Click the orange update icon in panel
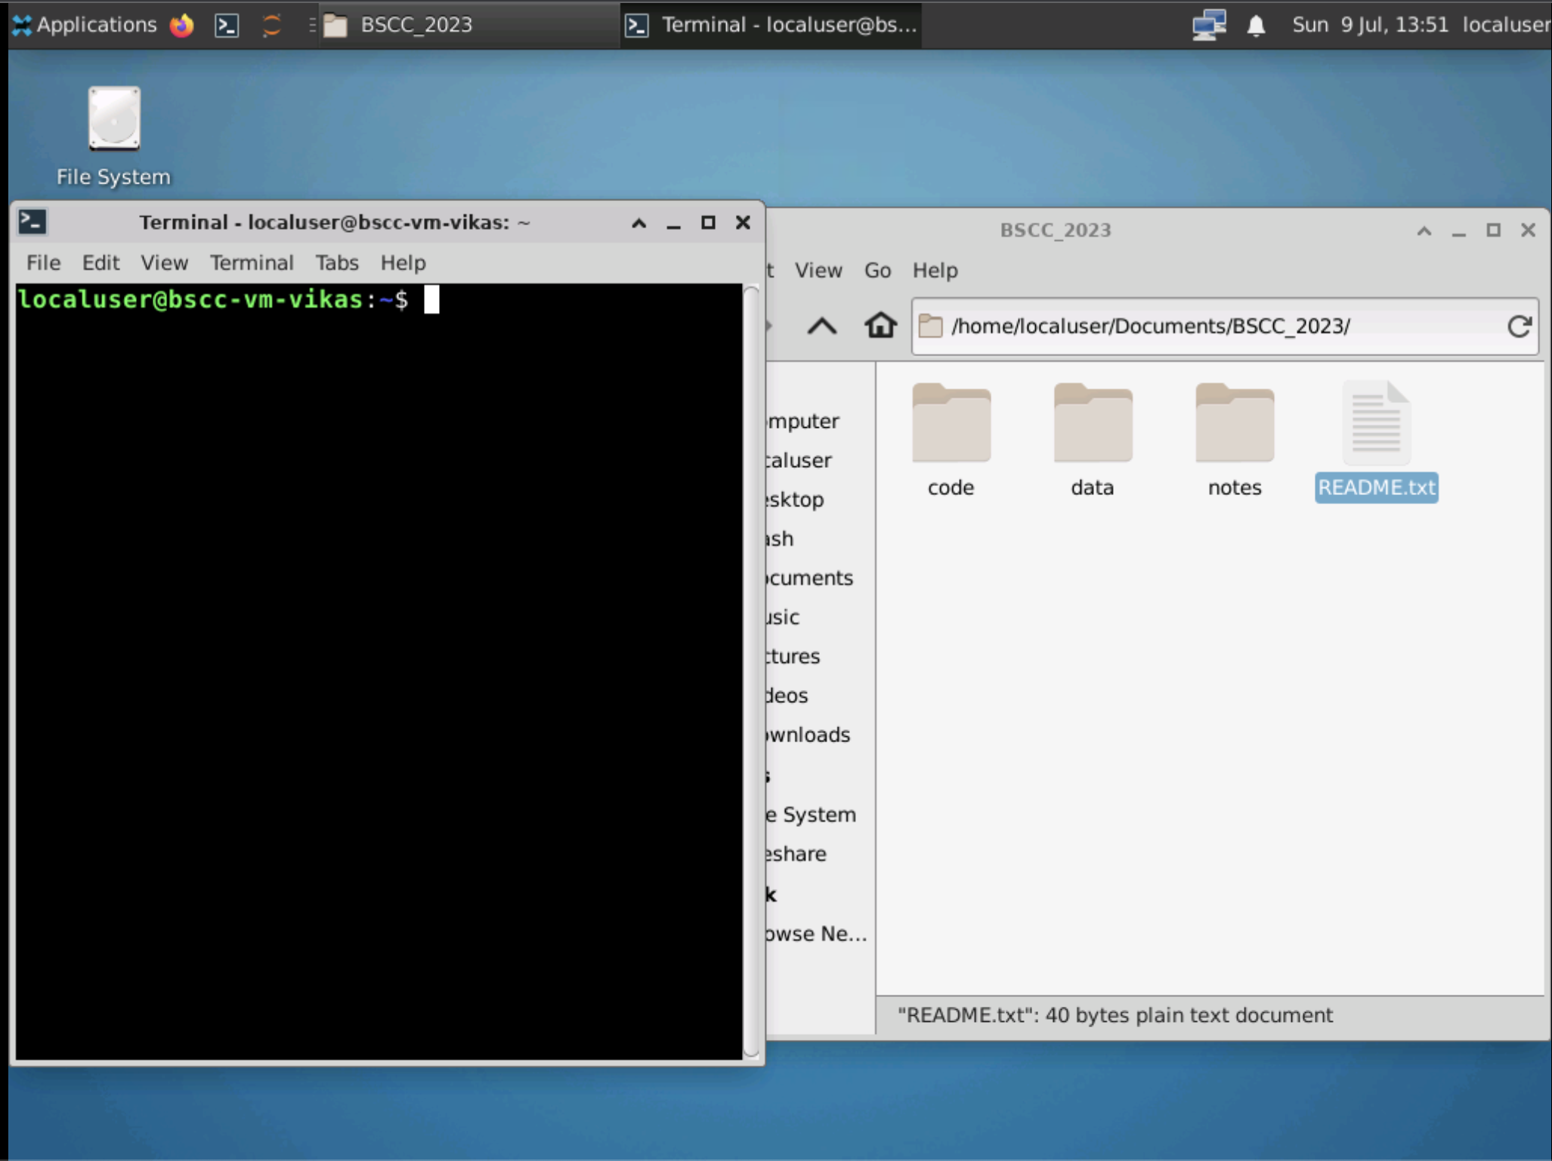Viewport: 1552px width, 1161px height. pos(271,25)
